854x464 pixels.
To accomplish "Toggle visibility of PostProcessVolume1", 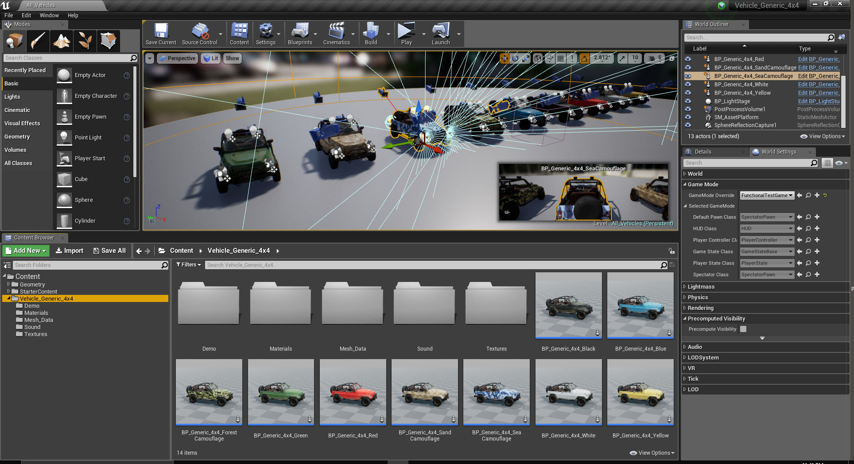I will coord(688,109).
